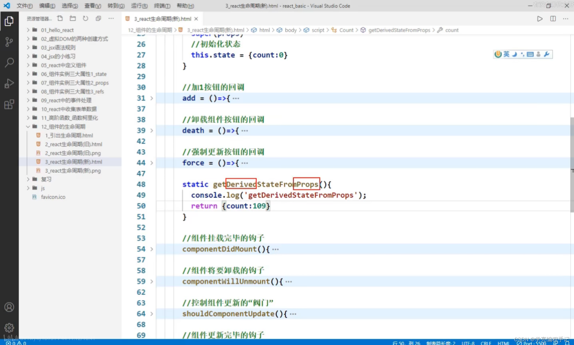This screenshot has height=345, width=574.
Task: Run the file with the play icon
Action: pyautogui.click(x=540, y=19)
